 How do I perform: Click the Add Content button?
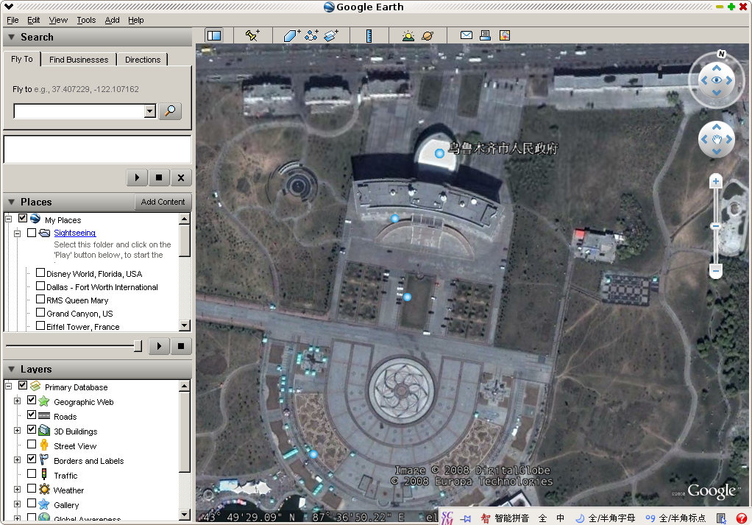163,202
